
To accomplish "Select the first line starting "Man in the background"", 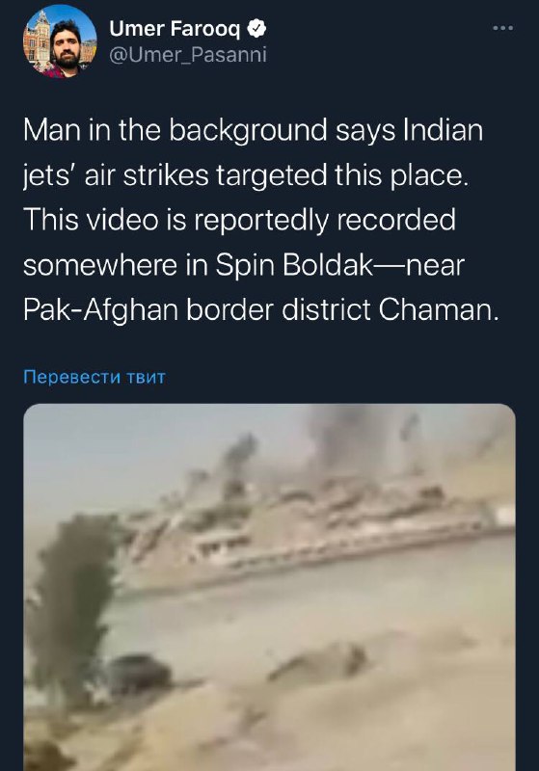I will (x=253, y=130).
